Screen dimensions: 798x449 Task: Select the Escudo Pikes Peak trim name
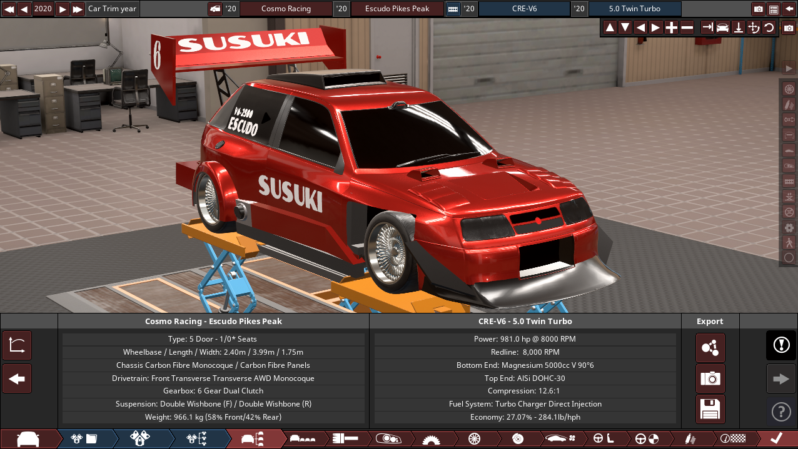pyautogui.click(x=398, y=9)
